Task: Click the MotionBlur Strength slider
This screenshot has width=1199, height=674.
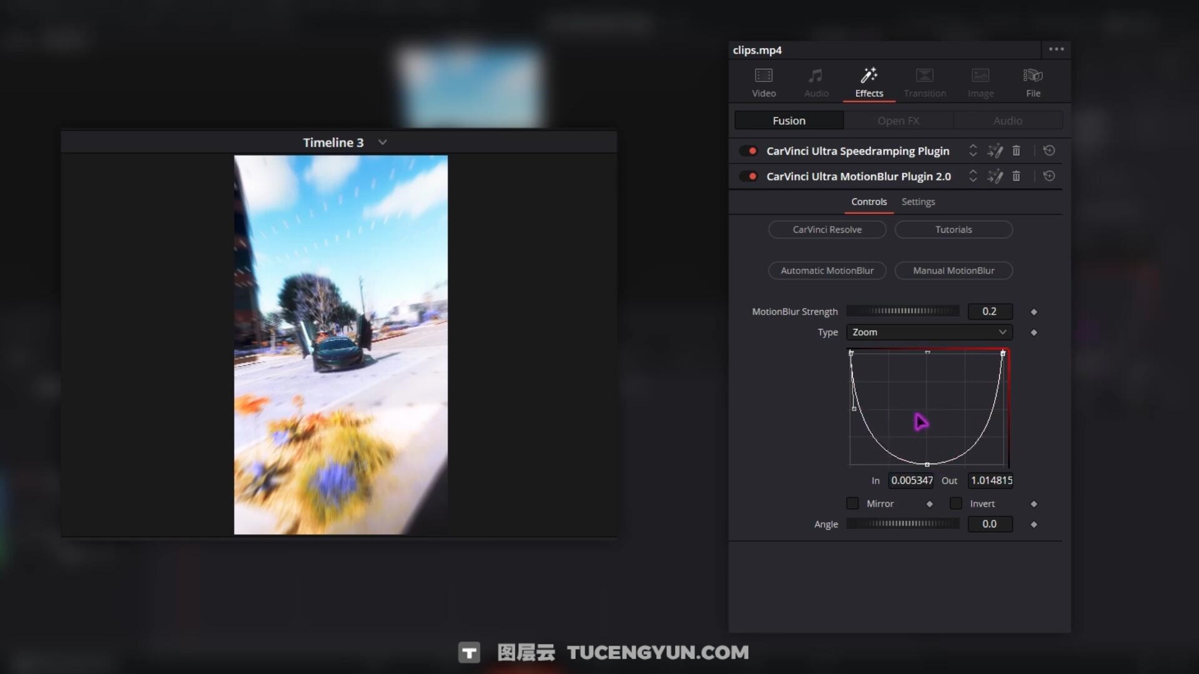Action: click(902, 311)
